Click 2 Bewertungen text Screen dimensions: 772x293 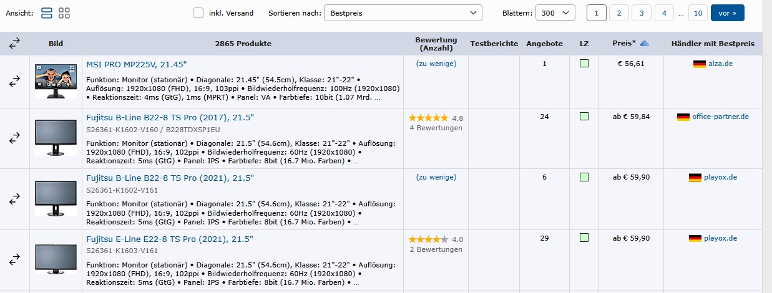click(436, 250)
